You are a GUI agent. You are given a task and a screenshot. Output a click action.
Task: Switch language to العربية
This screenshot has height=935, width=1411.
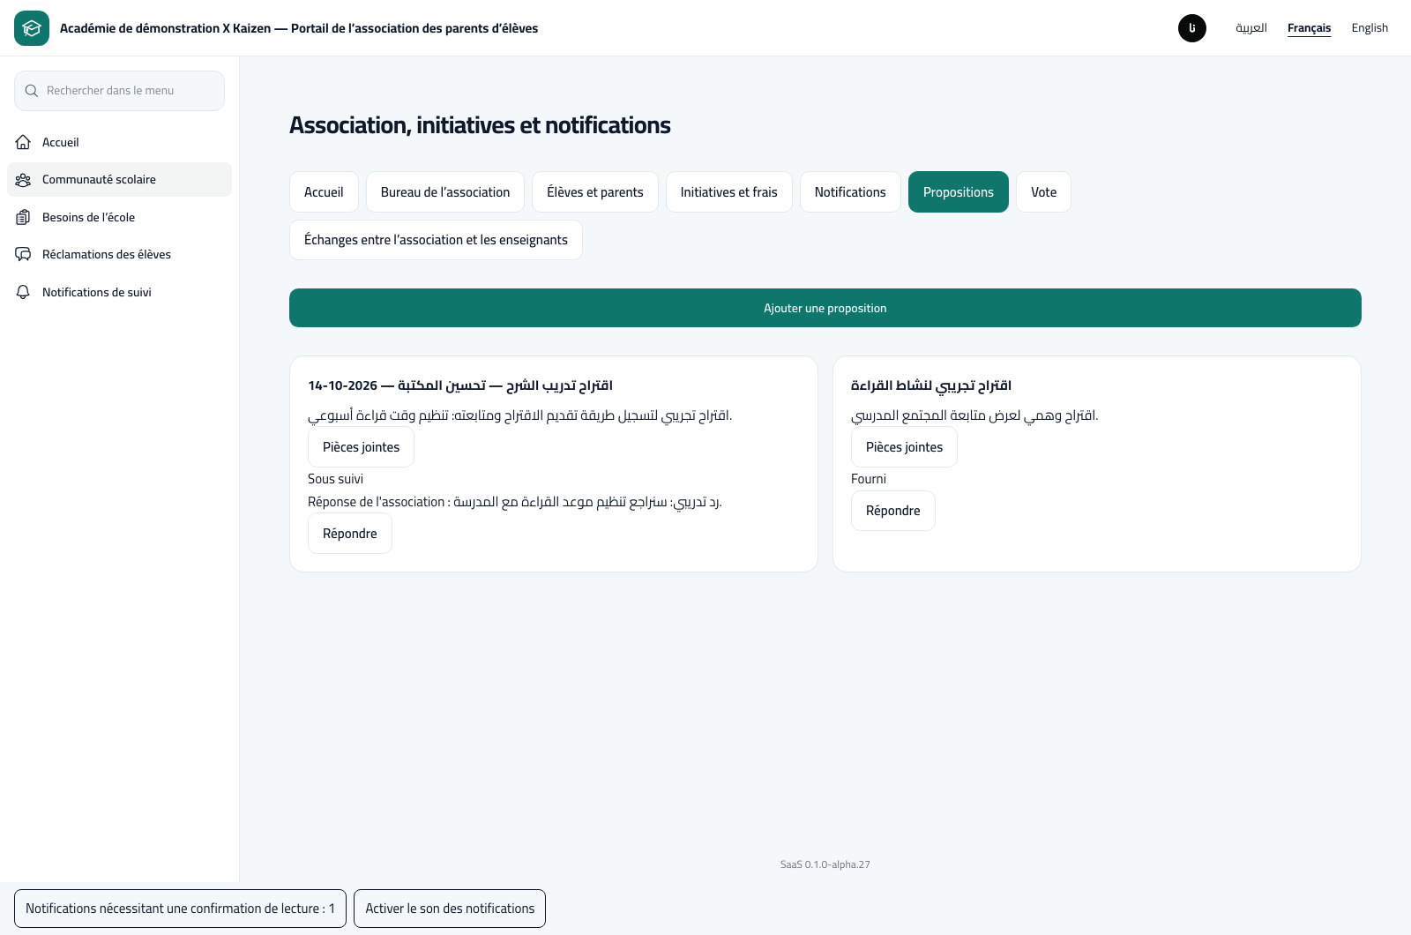click(1251, 28)
